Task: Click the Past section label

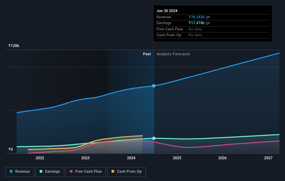Action: (x=147, y=54)
